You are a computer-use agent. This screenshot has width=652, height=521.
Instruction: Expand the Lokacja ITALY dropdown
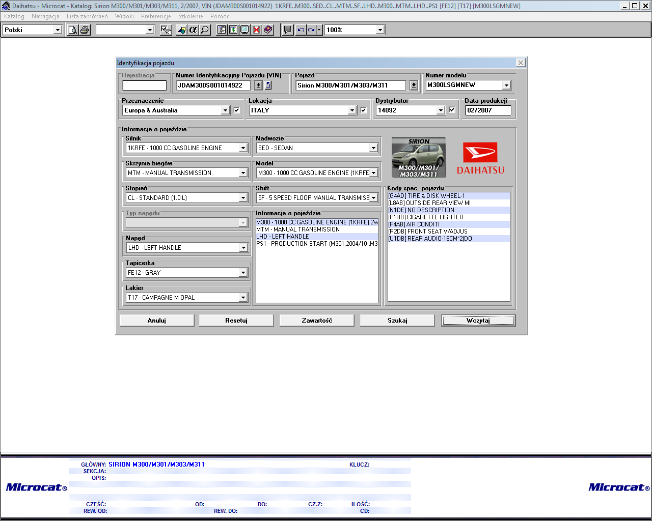point(352,110)
